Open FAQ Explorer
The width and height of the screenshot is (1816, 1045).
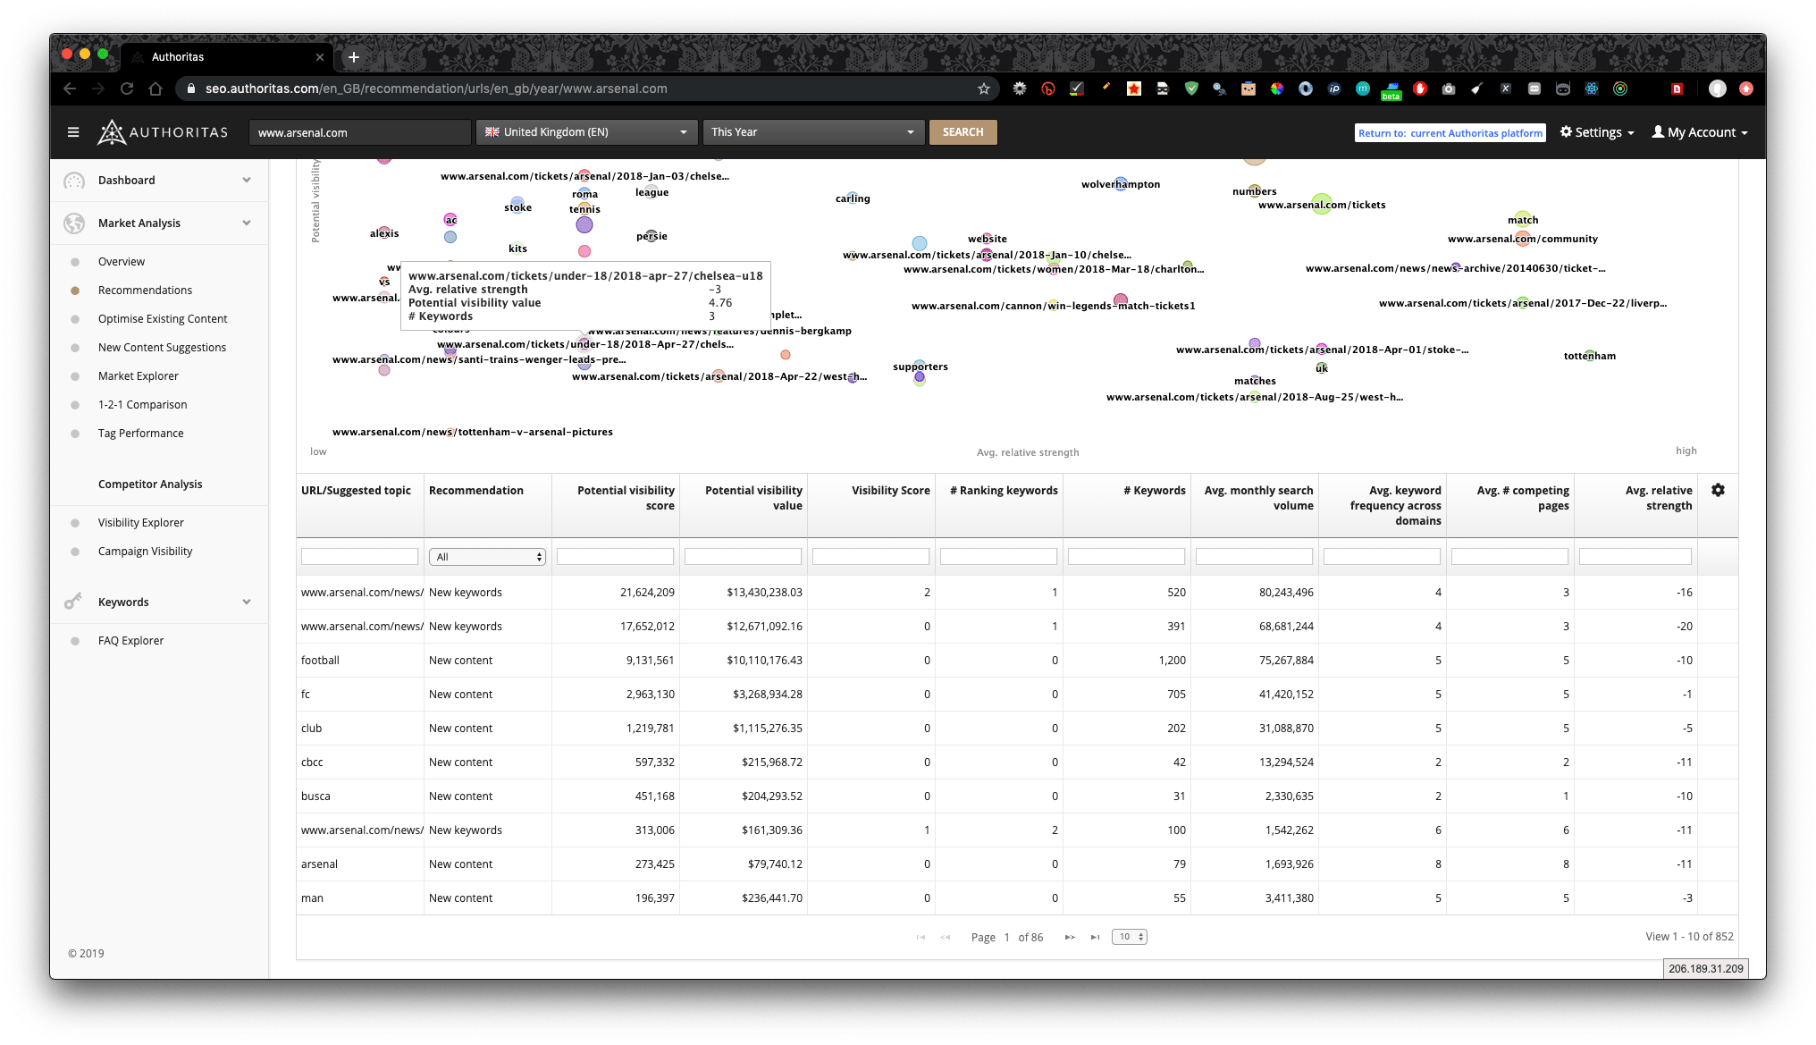point(131,641)
